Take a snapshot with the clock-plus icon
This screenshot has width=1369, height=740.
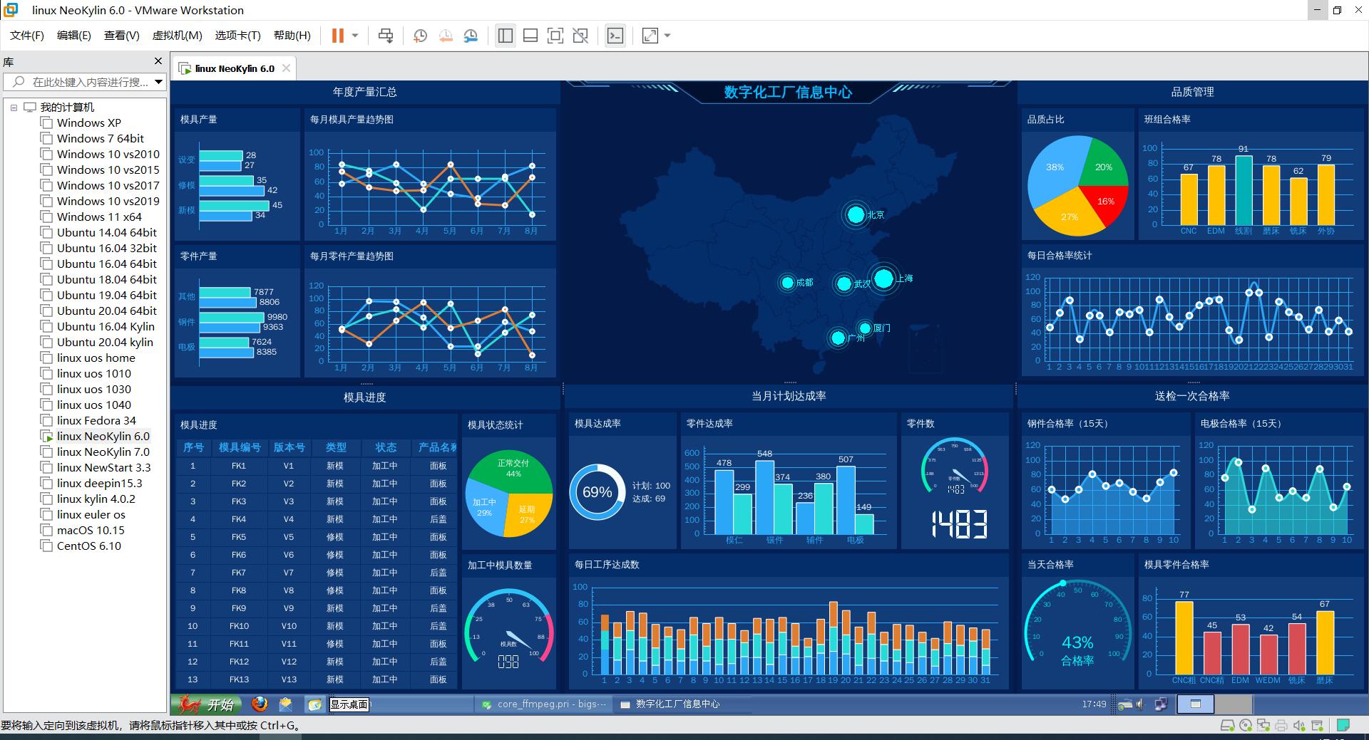point(420,36)
